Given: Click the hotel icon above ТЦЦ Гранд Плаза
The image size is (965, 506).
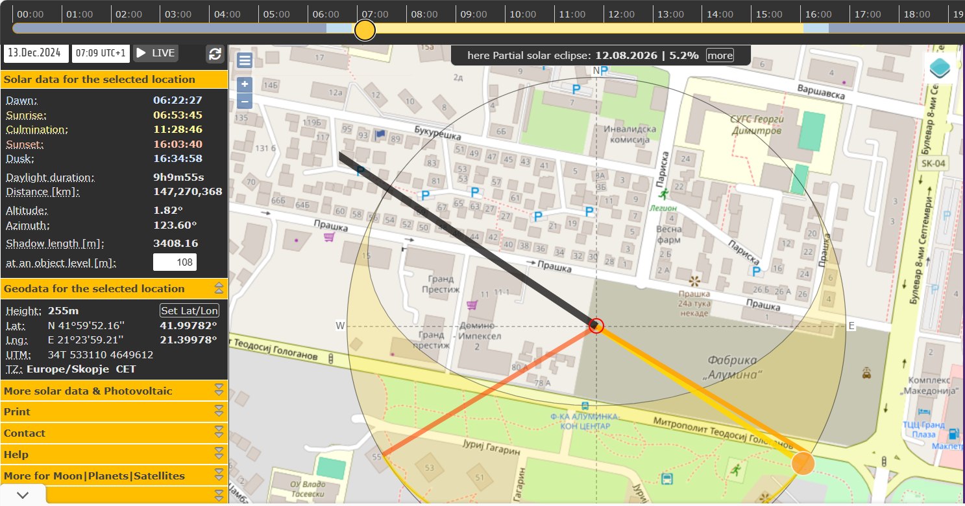Looking at the screenshot, I should pos(923,412).
